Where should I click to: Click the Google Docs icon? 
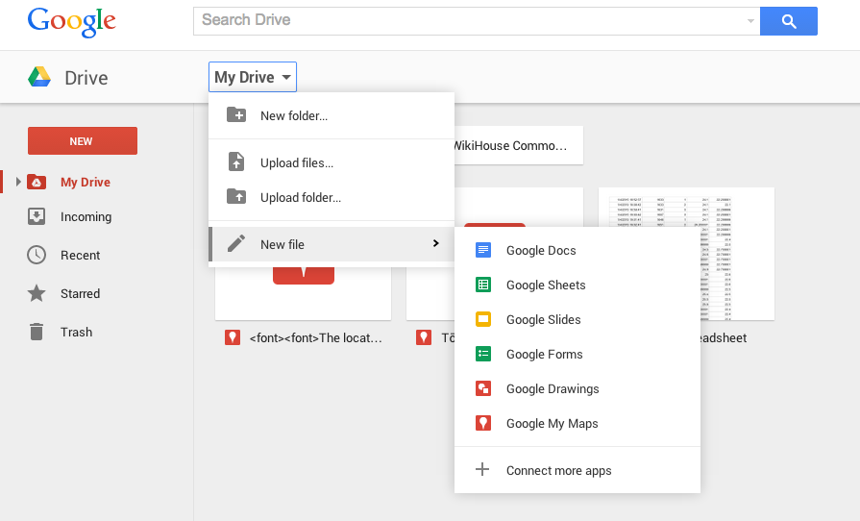coord(483,251)
